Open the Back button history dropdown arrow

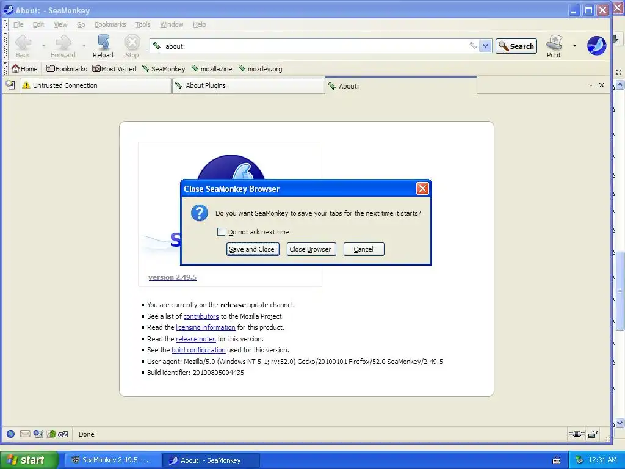pos(43,46)
